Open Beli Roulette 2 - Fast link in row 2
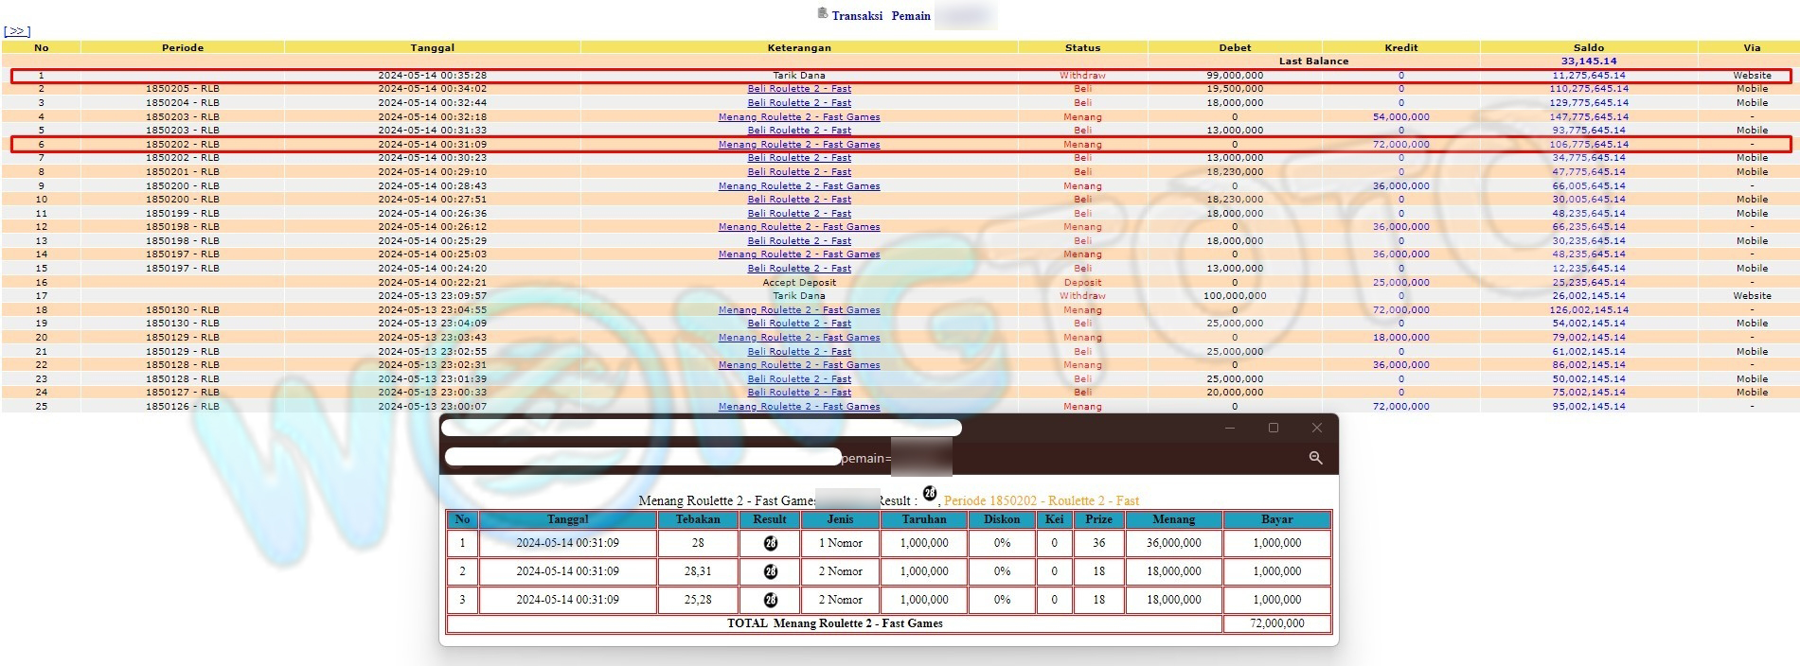The width and height of the screenshot is (1800, 666). [x=798, y=89]
